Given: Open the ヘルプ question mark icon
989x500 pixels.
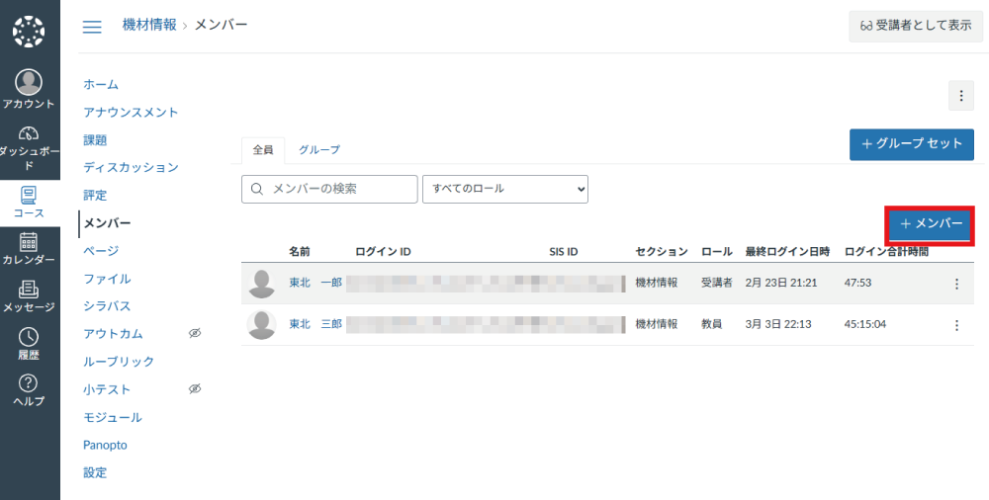Looking at the screenshot, I should pyautogui.click(x=29, y=382).
